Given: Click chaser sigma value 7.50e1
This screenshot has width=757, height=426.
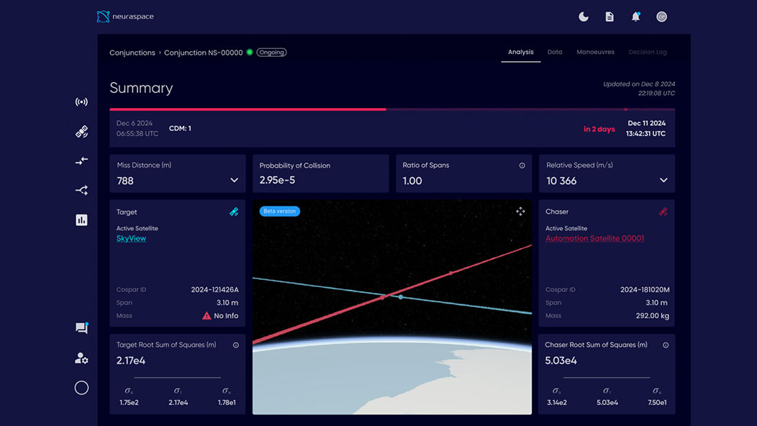Looking at the screenshot, I should (x=657, y=403).
